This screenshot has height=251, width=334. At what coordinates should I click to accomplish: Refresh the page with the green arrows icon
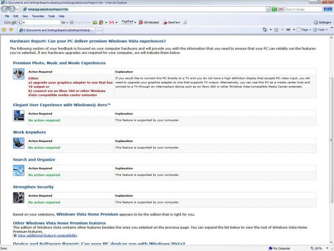pos(275,9)
